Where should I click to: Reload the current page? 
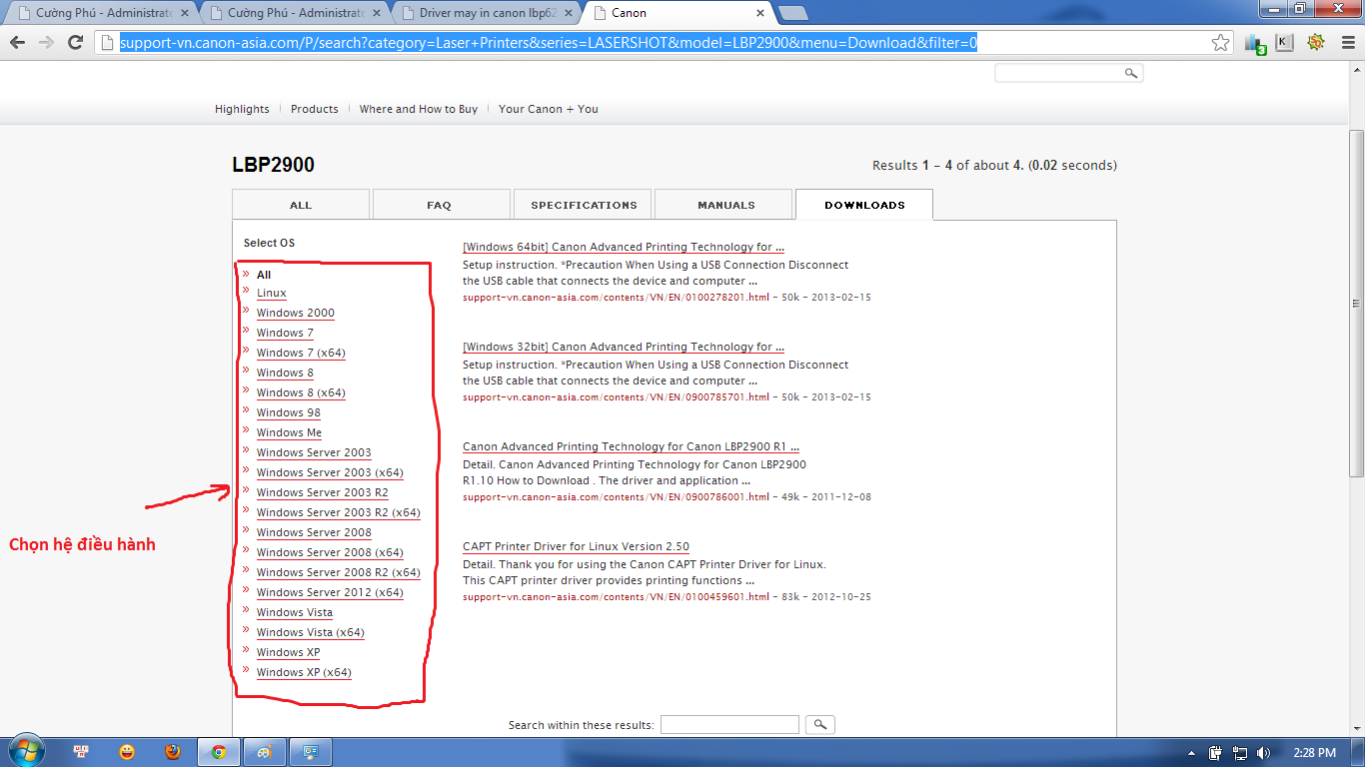[75, 42]
